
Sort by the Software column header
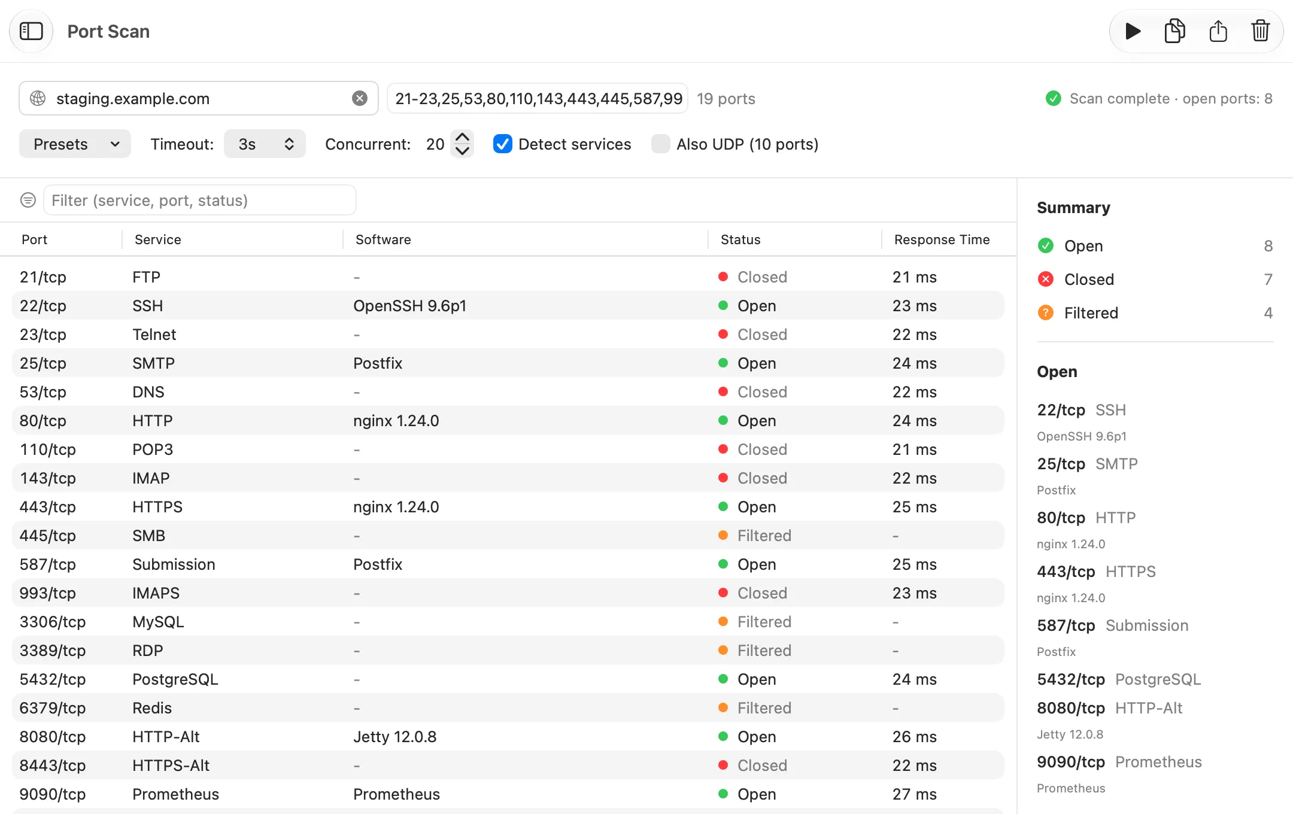coord(383,239)
